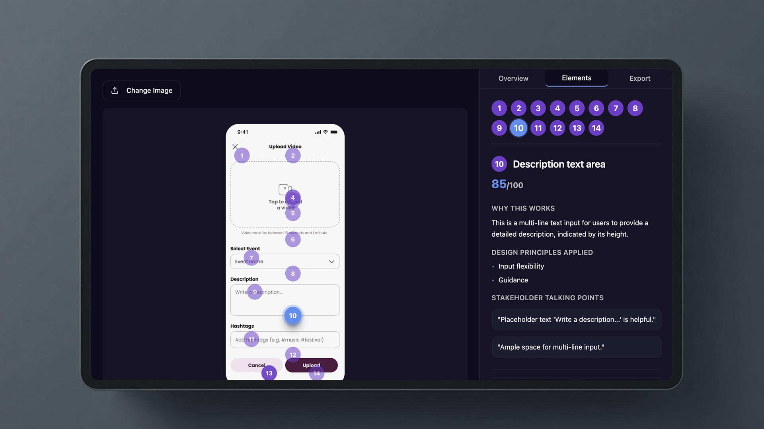Click marker 13 near the Cancel button

click(269, 373)
